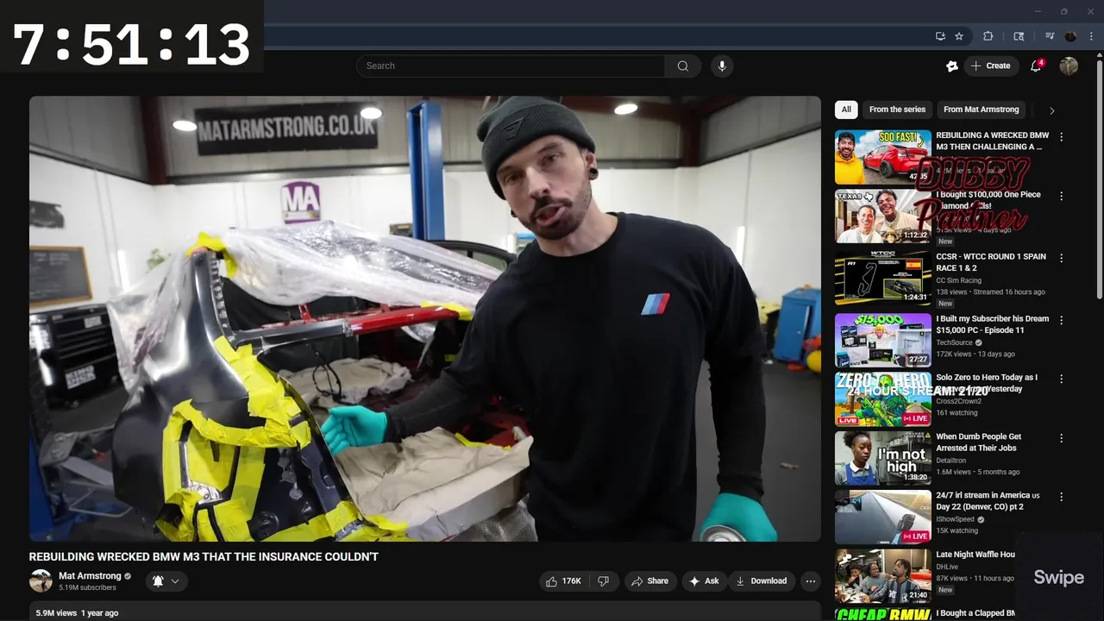Open options menu for Solo Zero to Hero stream
1104x621 pixels.
click(1061, 379)
